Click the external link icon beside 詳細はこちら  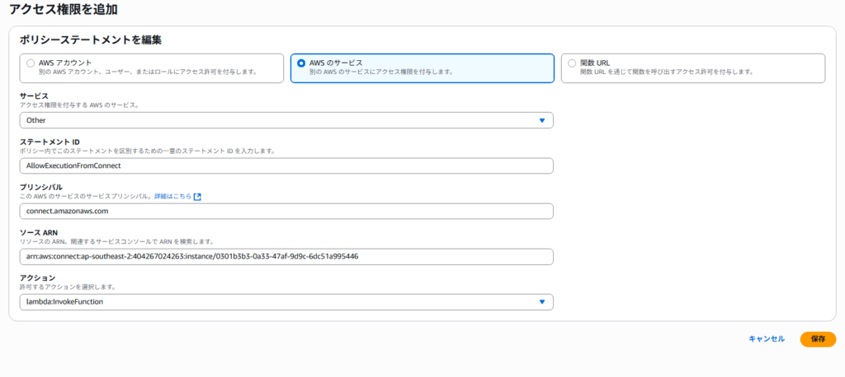(198, 197)
